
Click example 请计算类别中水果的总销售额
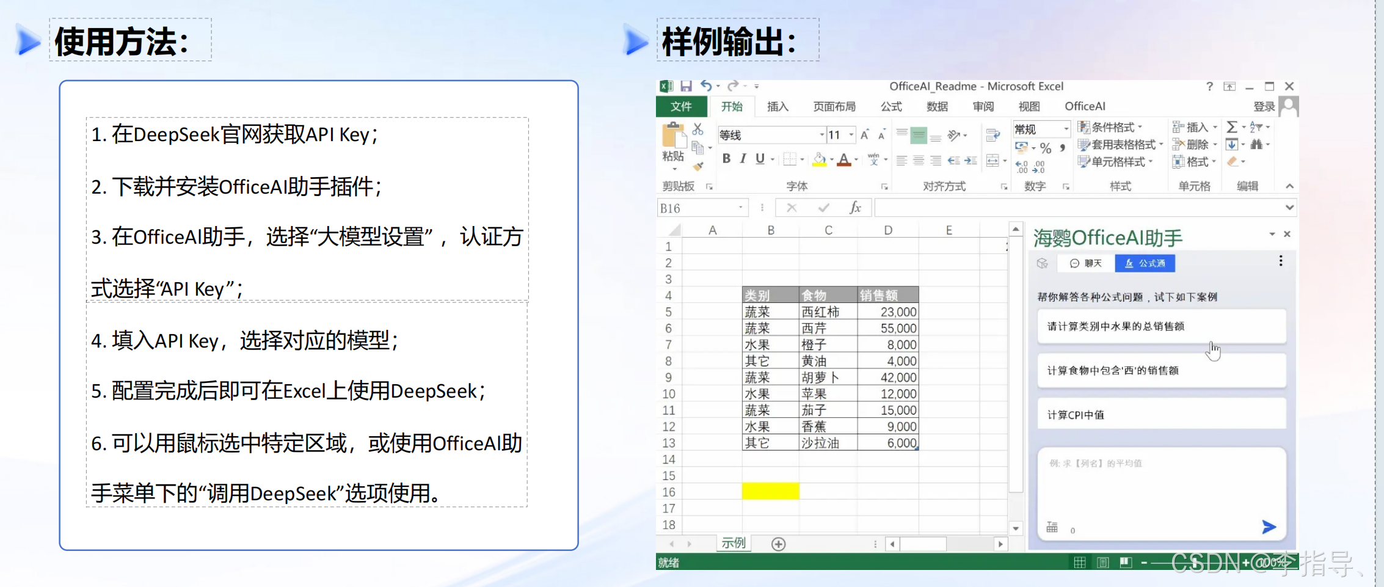tap(1162, 326)
